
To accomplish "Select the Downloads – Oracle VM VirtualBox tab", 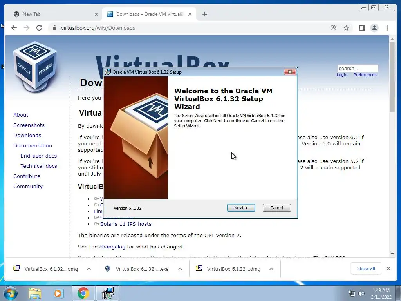I will tap(149, 14).
